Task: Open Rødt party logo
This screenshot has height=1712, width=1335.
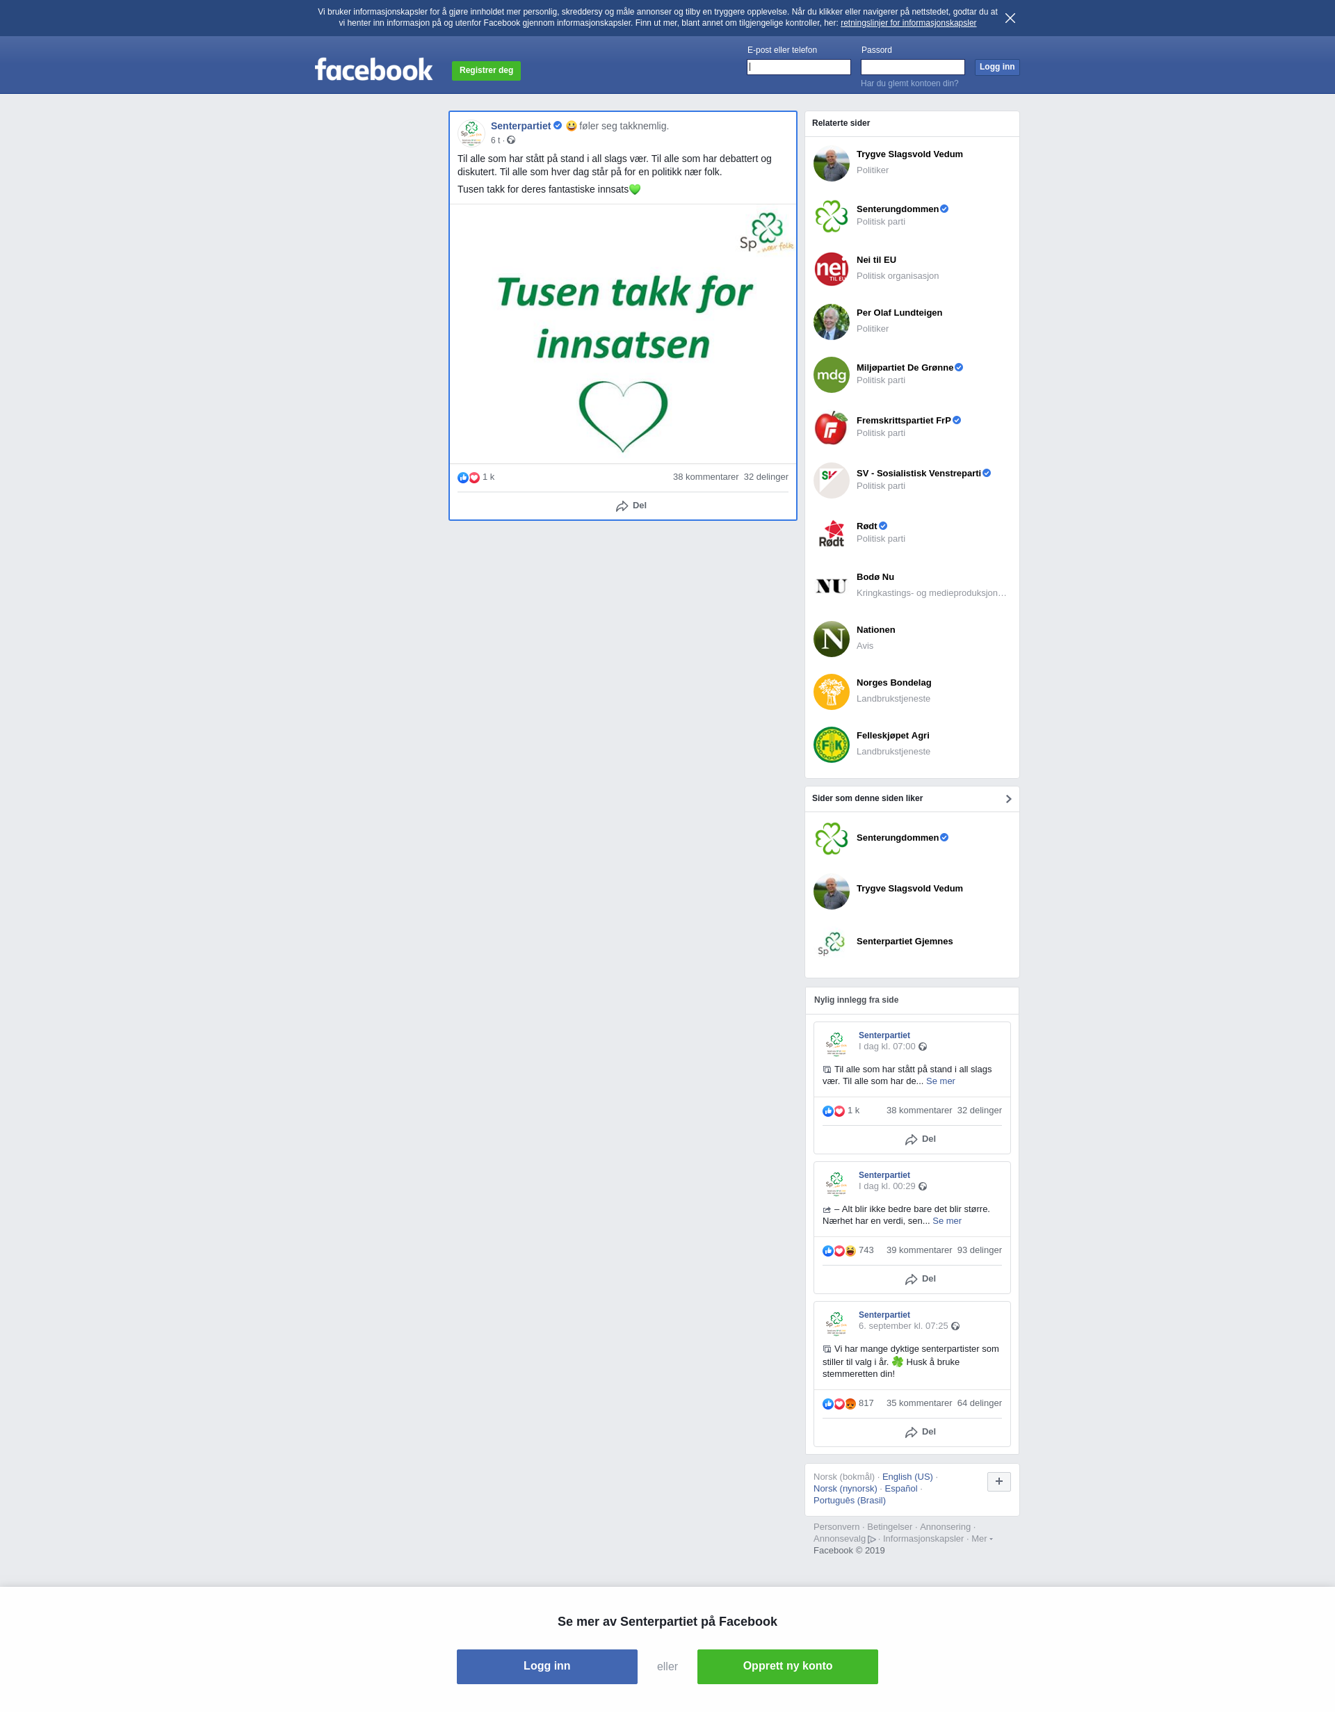Action: point(831,533)
